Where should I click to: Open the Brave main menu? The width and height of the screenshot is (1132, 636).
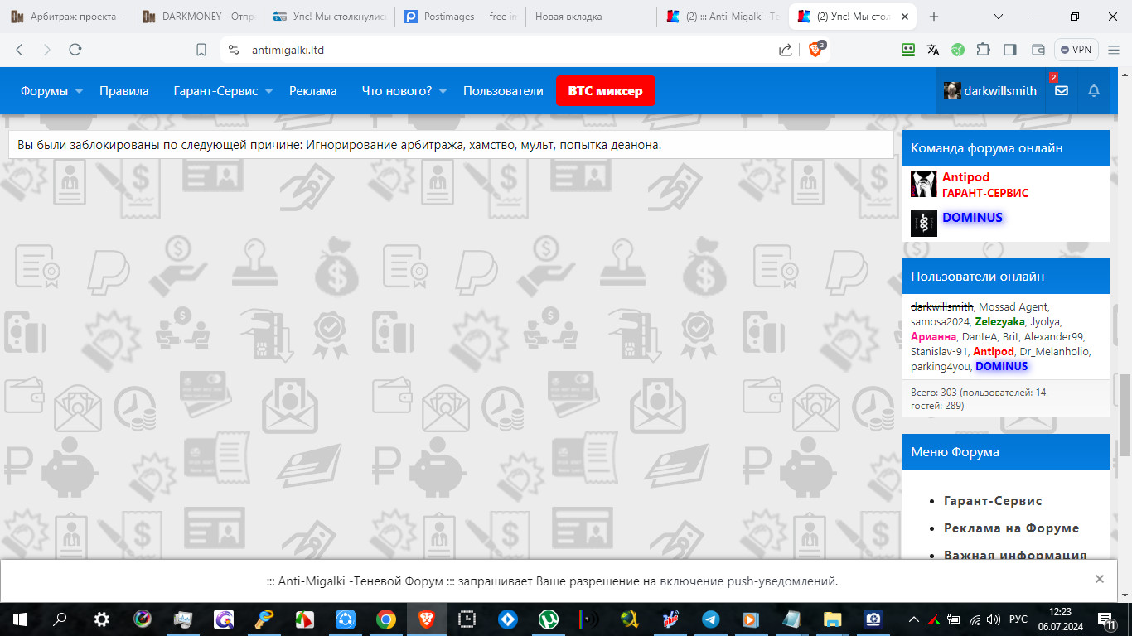click(x=1114, y=50)
